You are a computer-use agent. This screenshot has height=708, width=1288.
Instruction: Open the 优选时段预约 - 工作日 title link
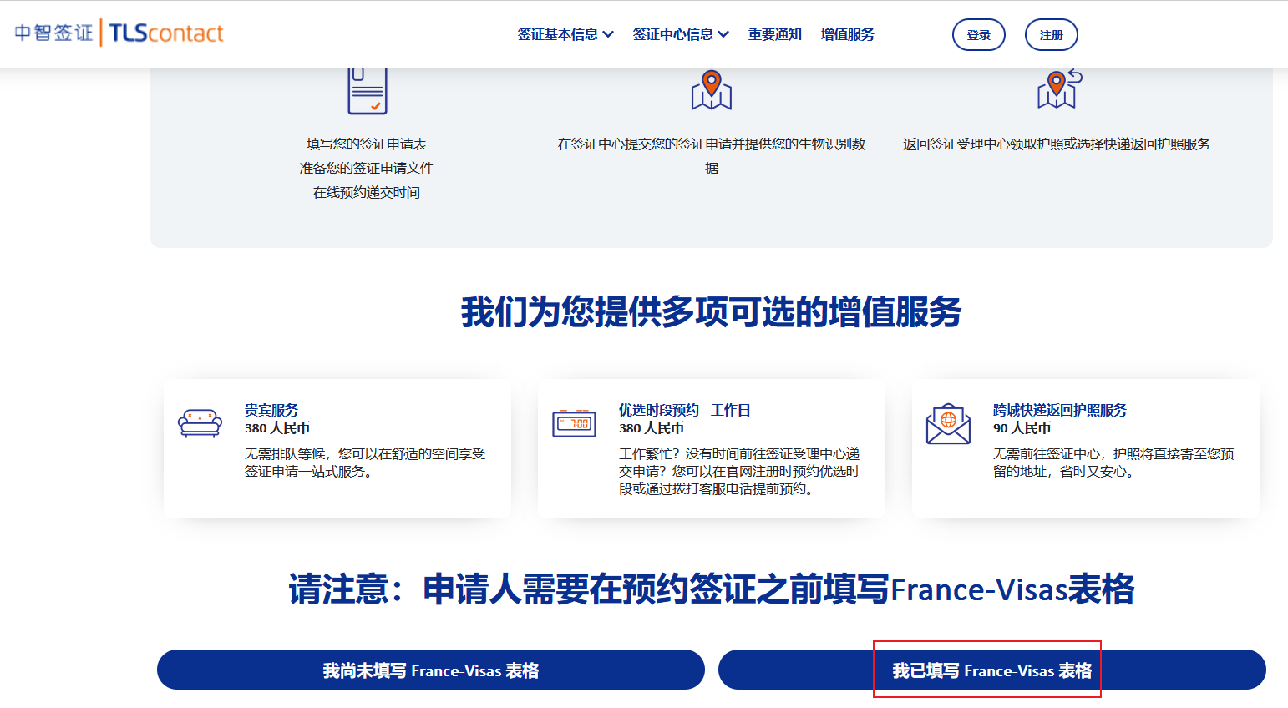tap(685, 410)
